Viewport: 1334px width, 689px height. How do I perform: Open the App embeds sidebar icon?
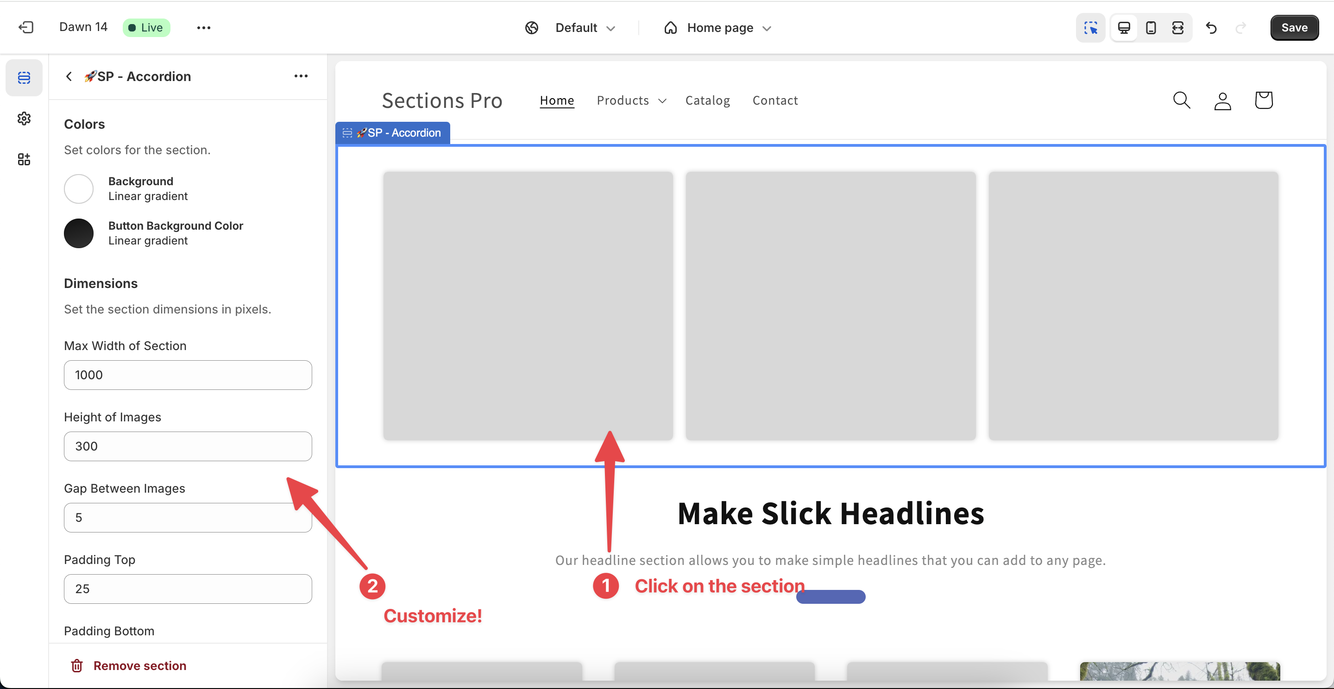[24, 159]
